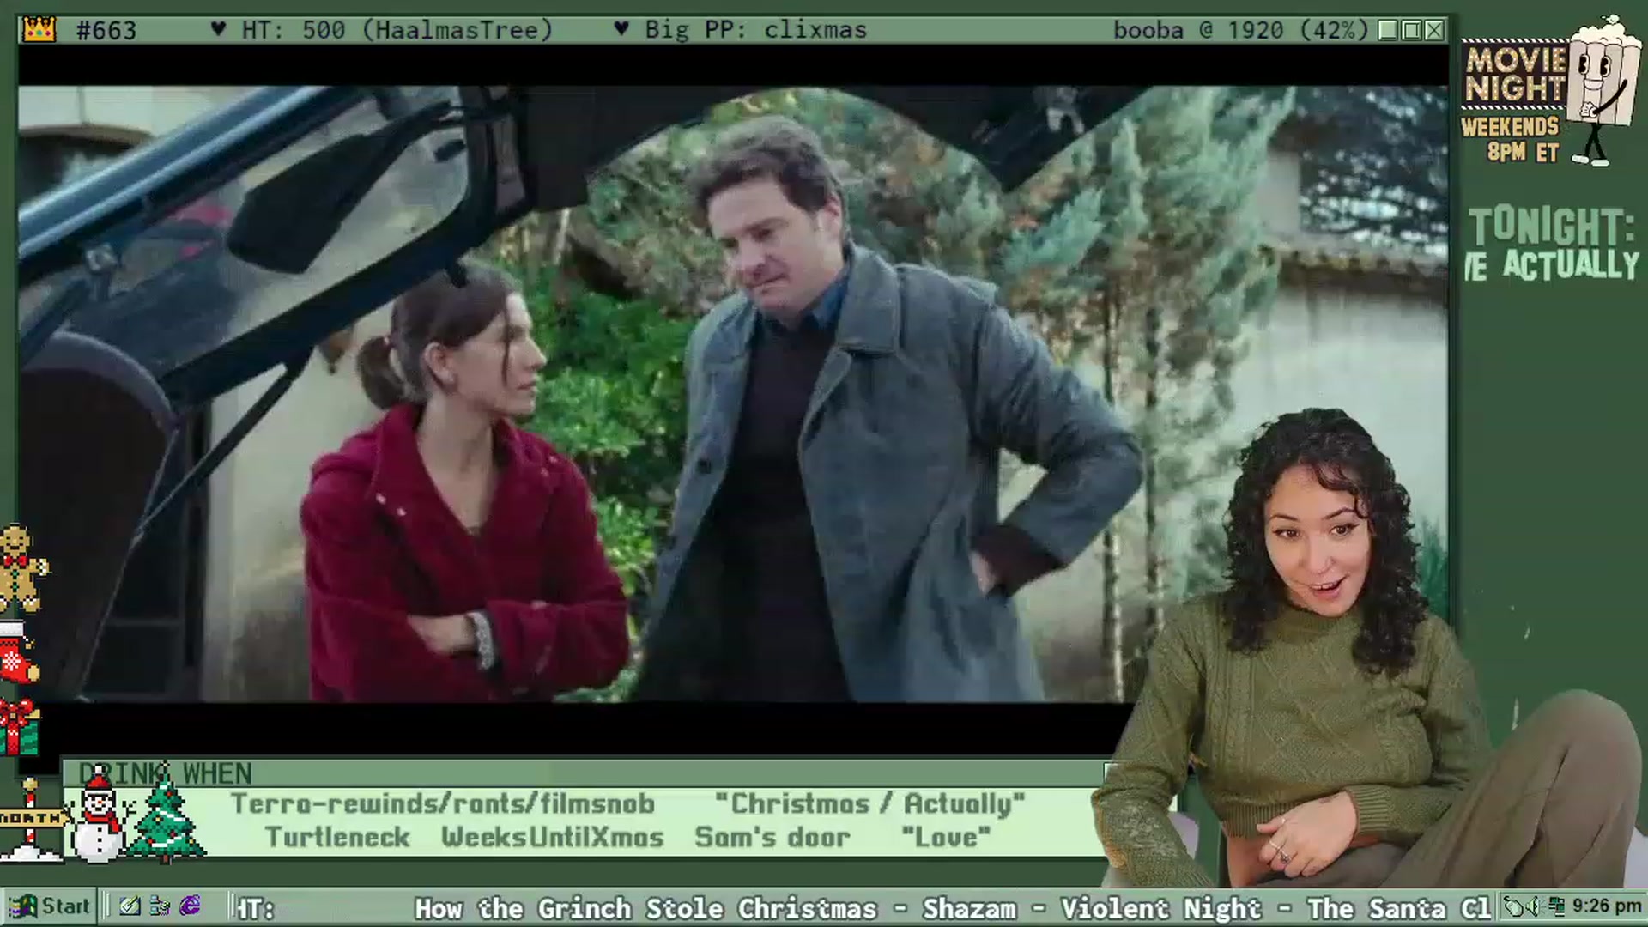The width and height of the screenshot is (1648, 927).
Task: Click the network computers tray icon
Action: pyautogui.click(x=1556, y=906)
